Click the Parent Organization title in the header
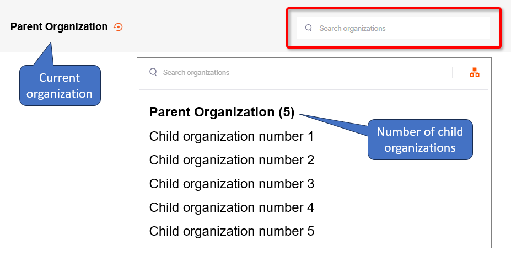511x261 pixels. point(59,27)
